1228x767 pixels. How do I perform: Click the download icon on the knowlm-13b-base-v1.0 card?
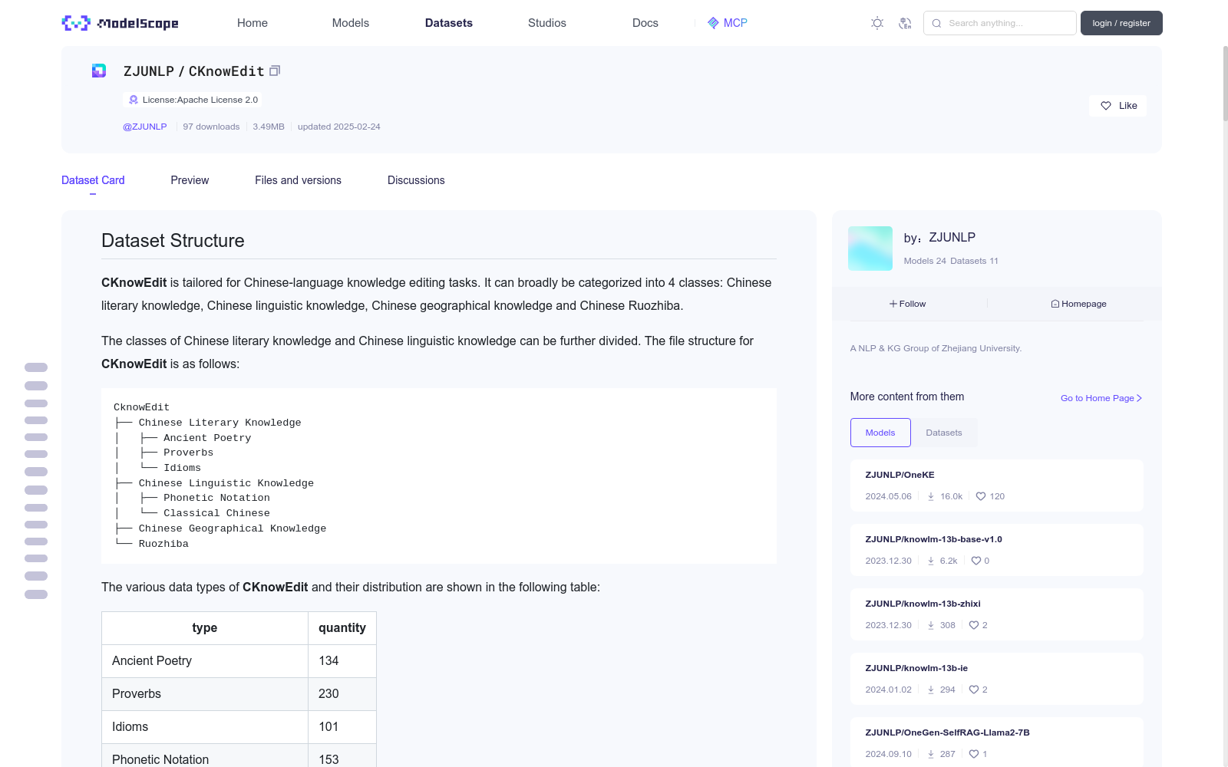pyautogui.click(x=931, y=561)
